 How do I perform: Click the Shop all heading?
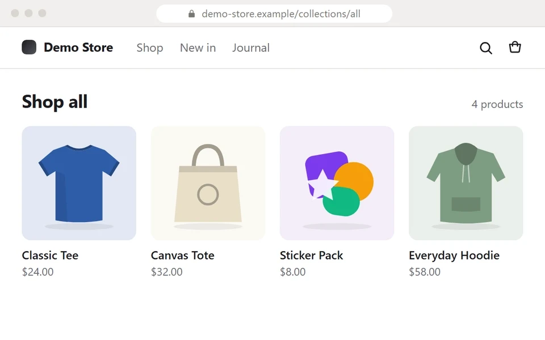click(54, 102)
